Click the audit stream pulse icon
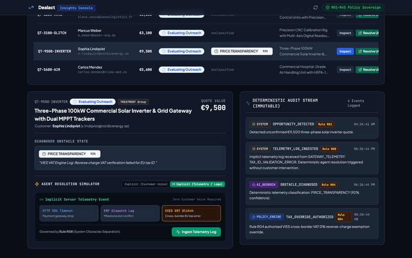 pyautogui.click(x=248, y=103)
